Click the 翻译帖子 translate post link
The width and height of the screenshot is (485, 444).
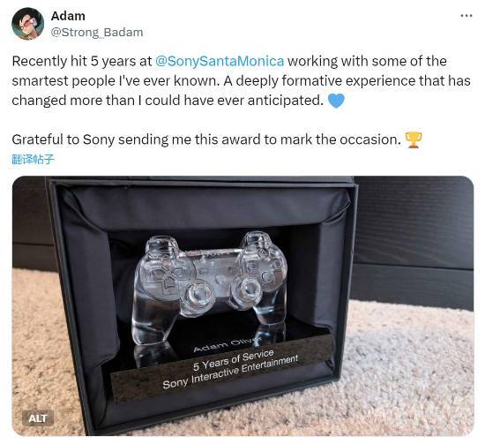[x=33, y=160]
